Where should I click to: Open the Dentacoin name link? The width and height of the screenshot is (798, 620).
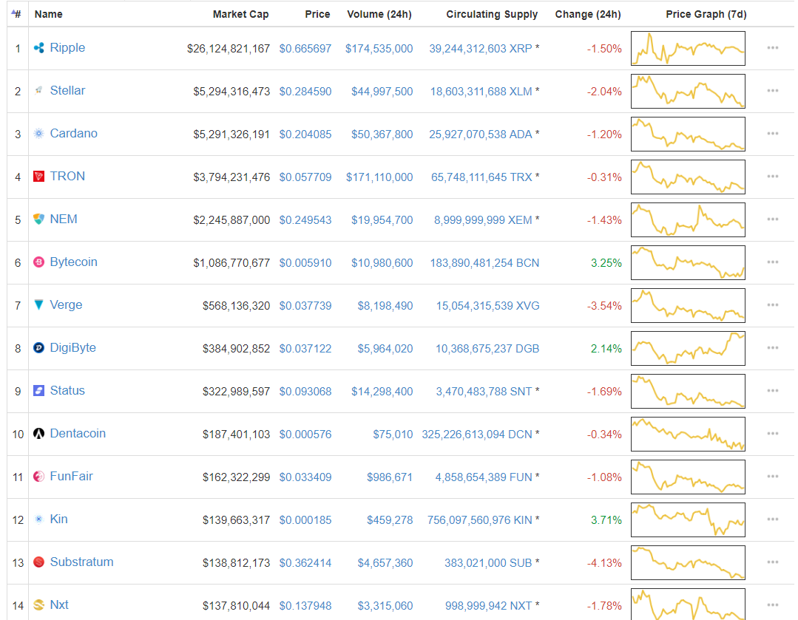click(78, 433)
